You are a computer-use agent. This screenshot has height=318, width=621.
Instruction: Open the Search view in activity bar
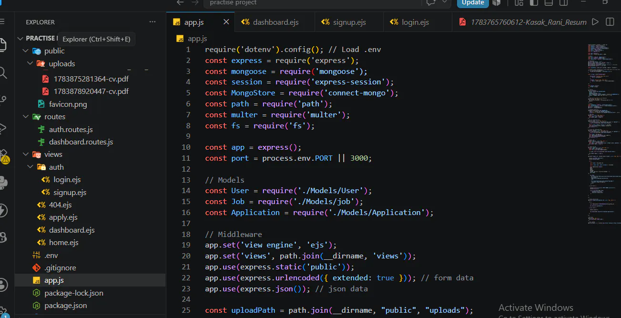[x=2, y=72]
